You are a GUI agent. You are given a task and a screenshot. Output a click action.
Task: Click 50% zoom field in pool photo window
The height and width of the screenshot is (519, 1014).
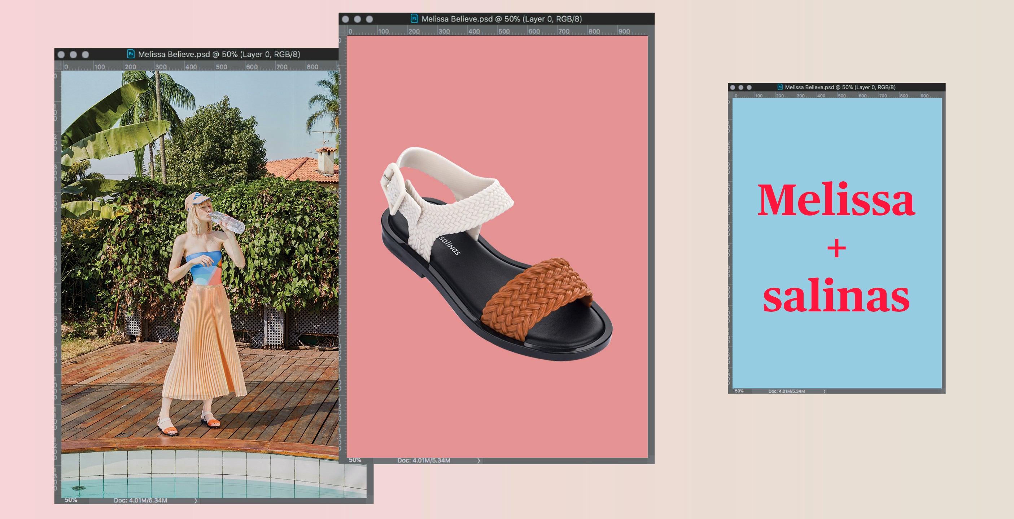[71, 500]
